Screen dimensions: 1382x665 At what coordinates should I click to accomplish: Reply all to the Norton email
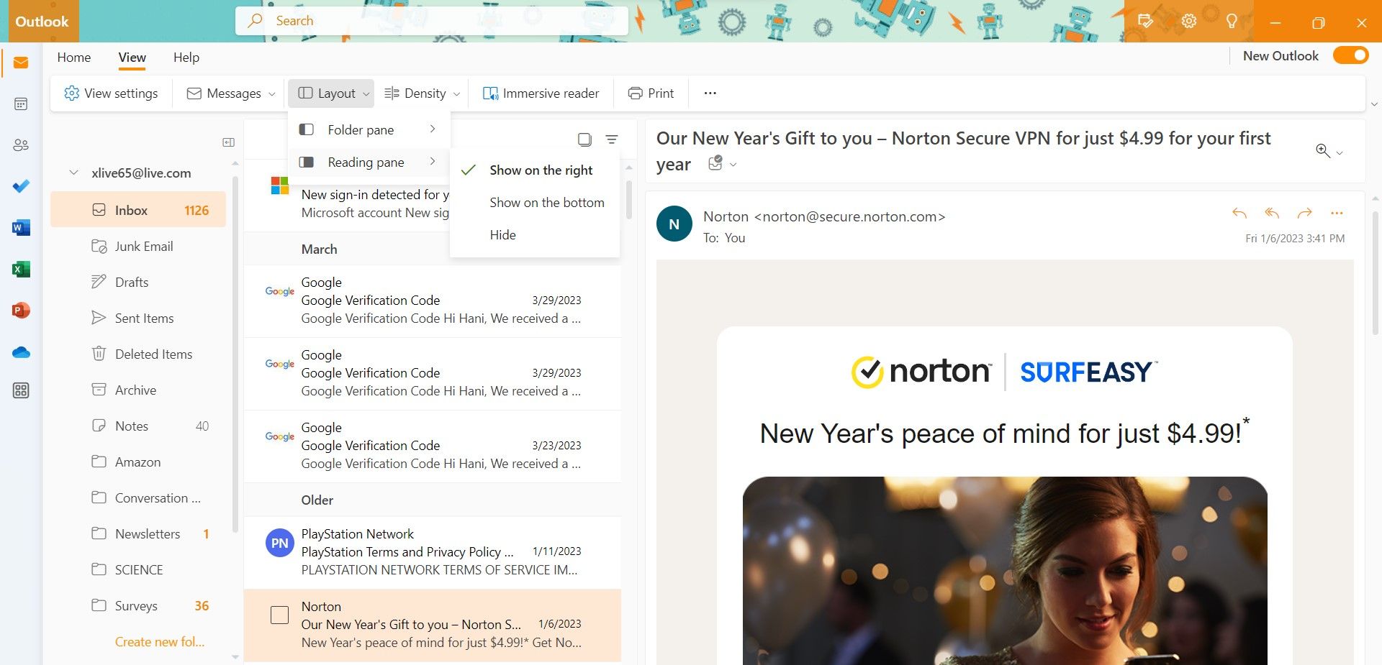point(1272,213)
